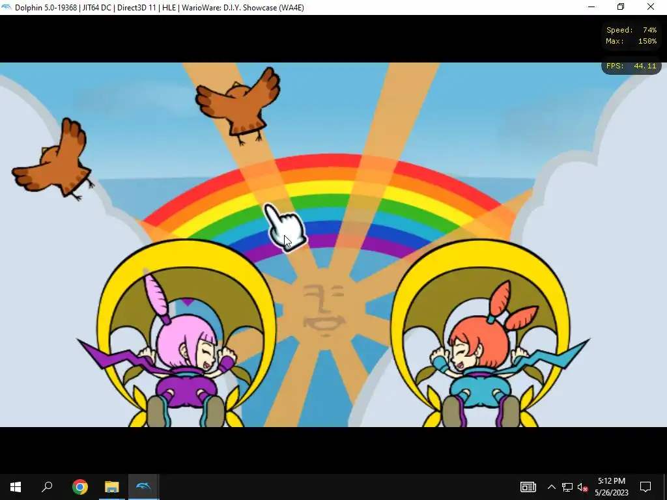Screen dimensions: 667x500
Task: Restore down the Dolphin window
Action: coord(621,7)
